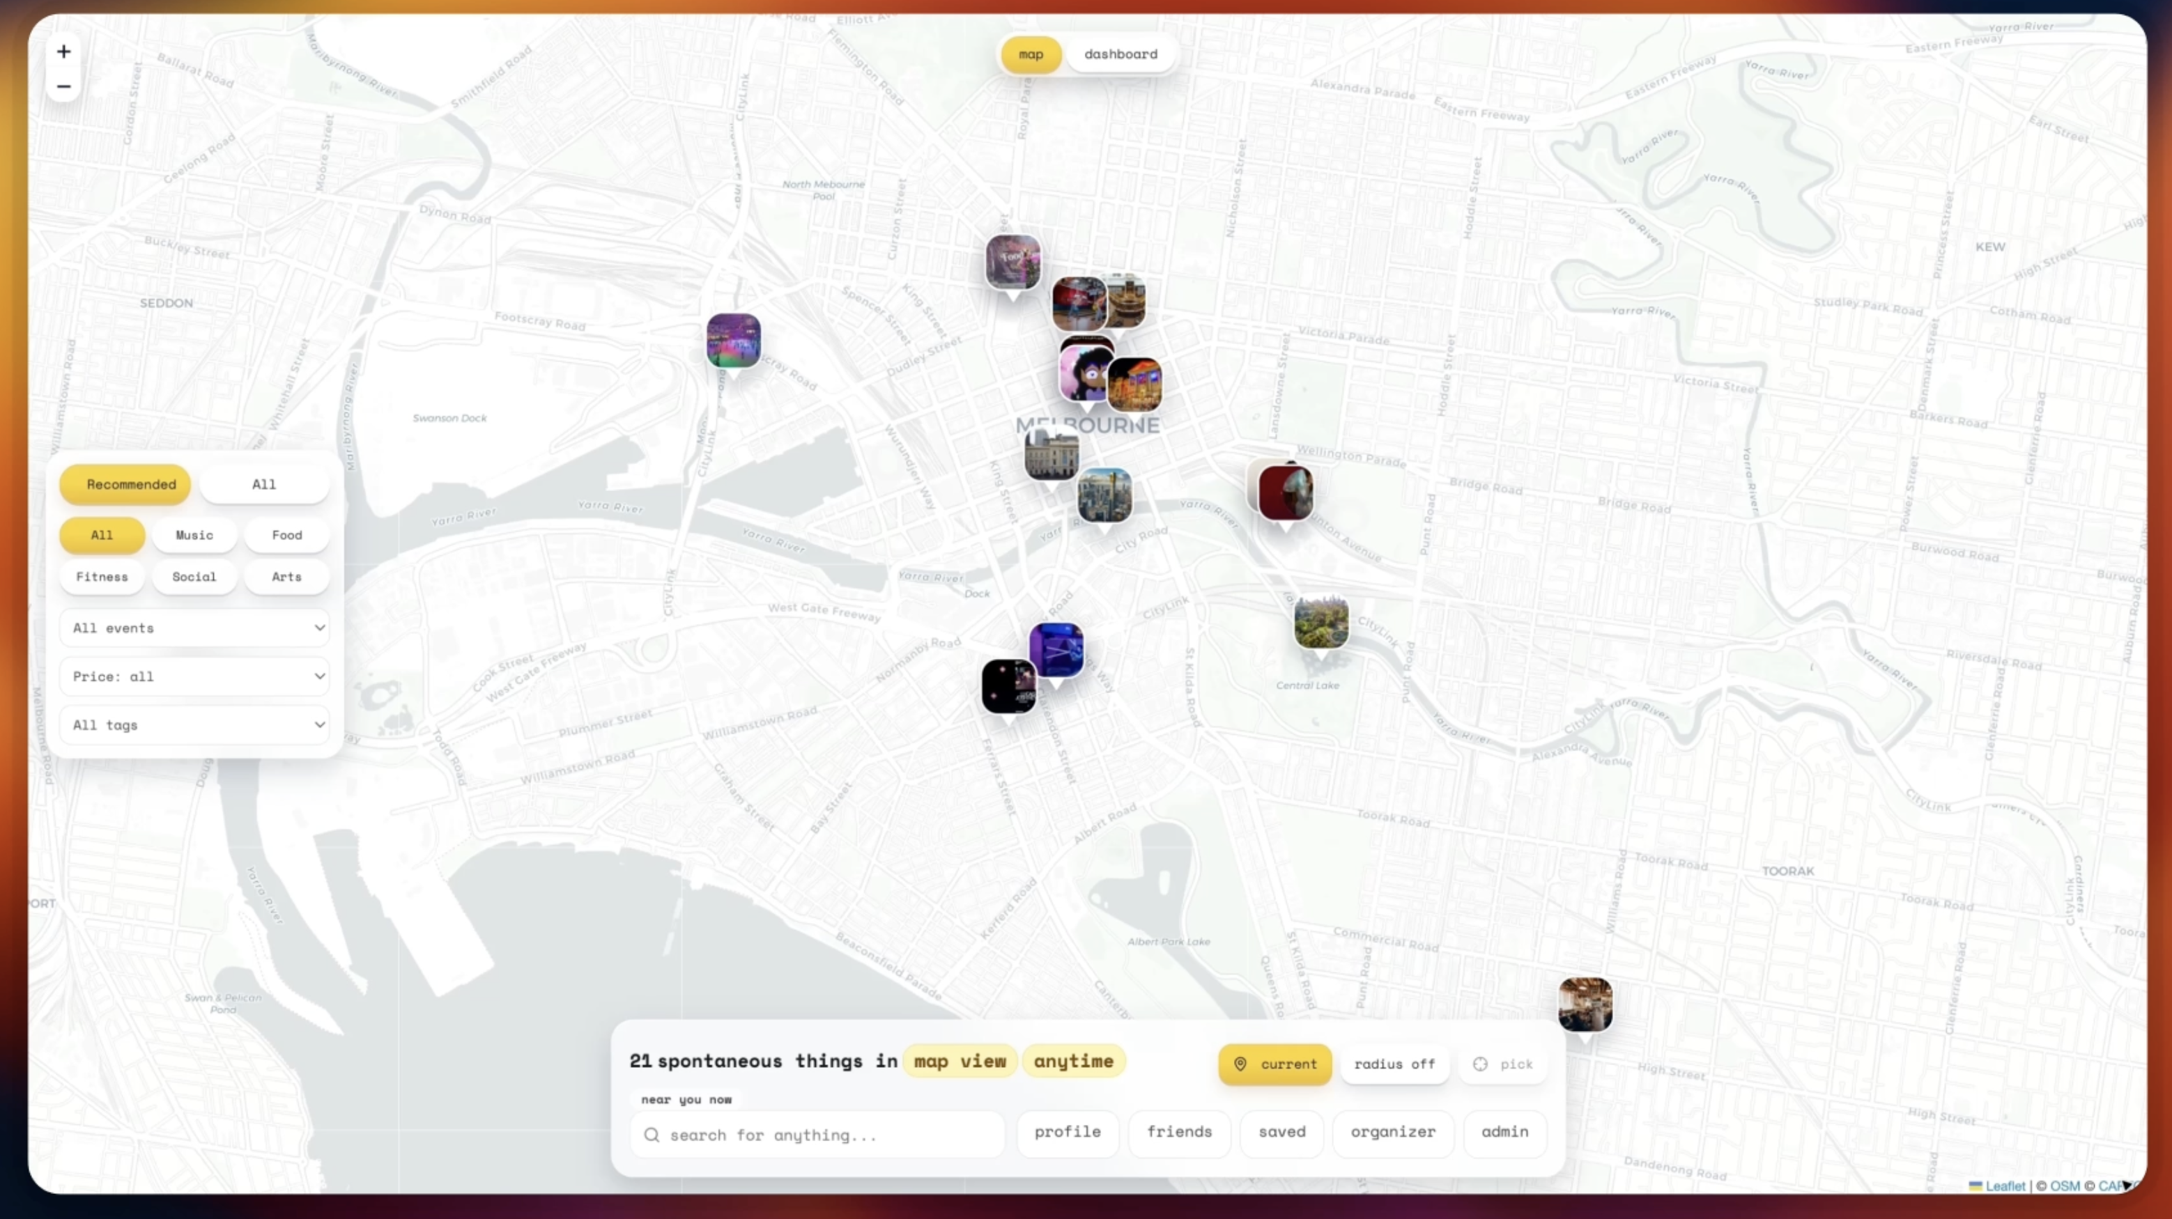Toggle the radius off button

point(1394,1064)
